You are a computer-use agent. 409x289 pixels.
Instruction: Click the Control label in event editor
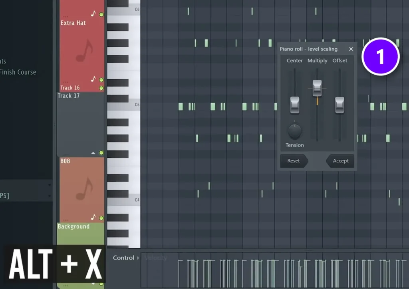(x=123, y=258)
